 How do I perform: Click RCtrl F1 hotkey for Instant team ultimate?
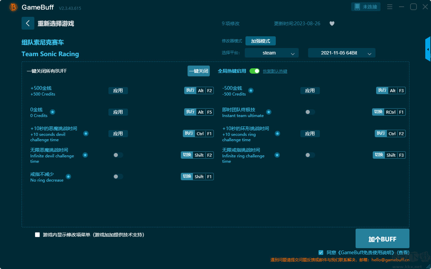389,112
